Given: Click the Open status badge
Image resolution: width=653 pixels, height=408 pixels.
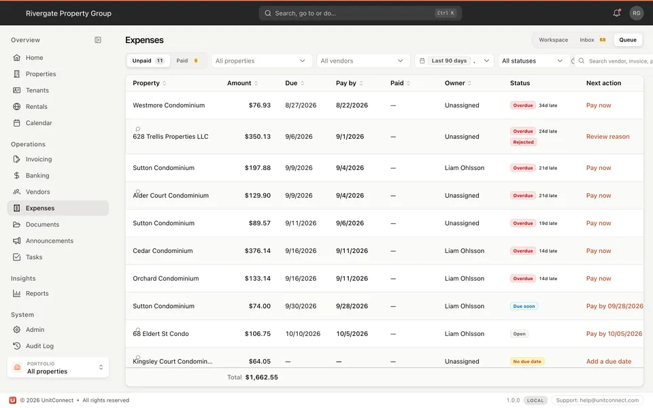Looking at the screenshot, I should pyautogui.click(x=519, y=333).
